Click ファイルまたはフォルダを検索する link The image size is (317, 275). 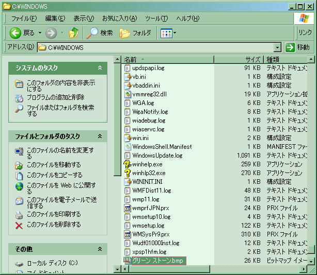tap(60, 111)
